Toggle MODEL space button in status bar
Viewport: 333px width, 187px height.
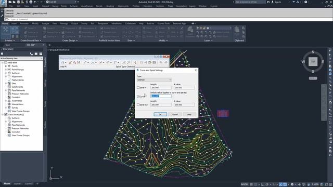click(245, 184)
